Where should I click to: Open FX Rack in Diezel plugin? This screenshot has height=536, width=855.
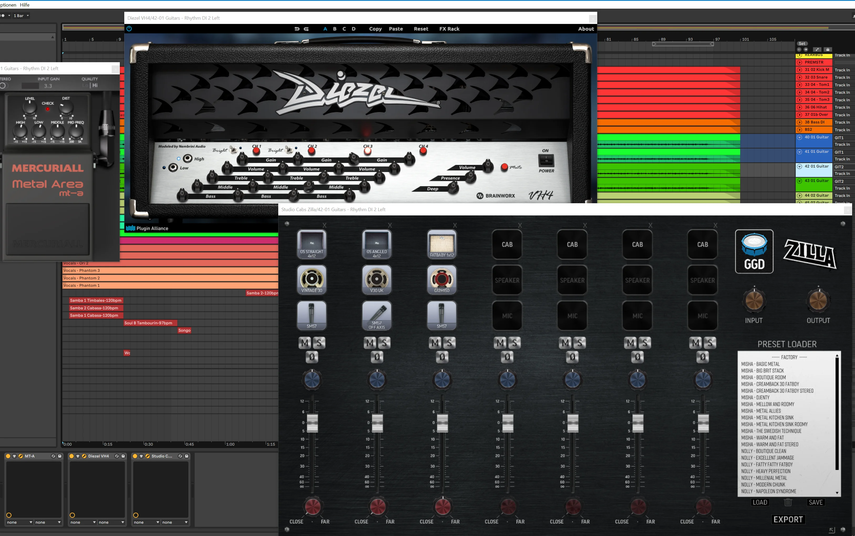449,29
